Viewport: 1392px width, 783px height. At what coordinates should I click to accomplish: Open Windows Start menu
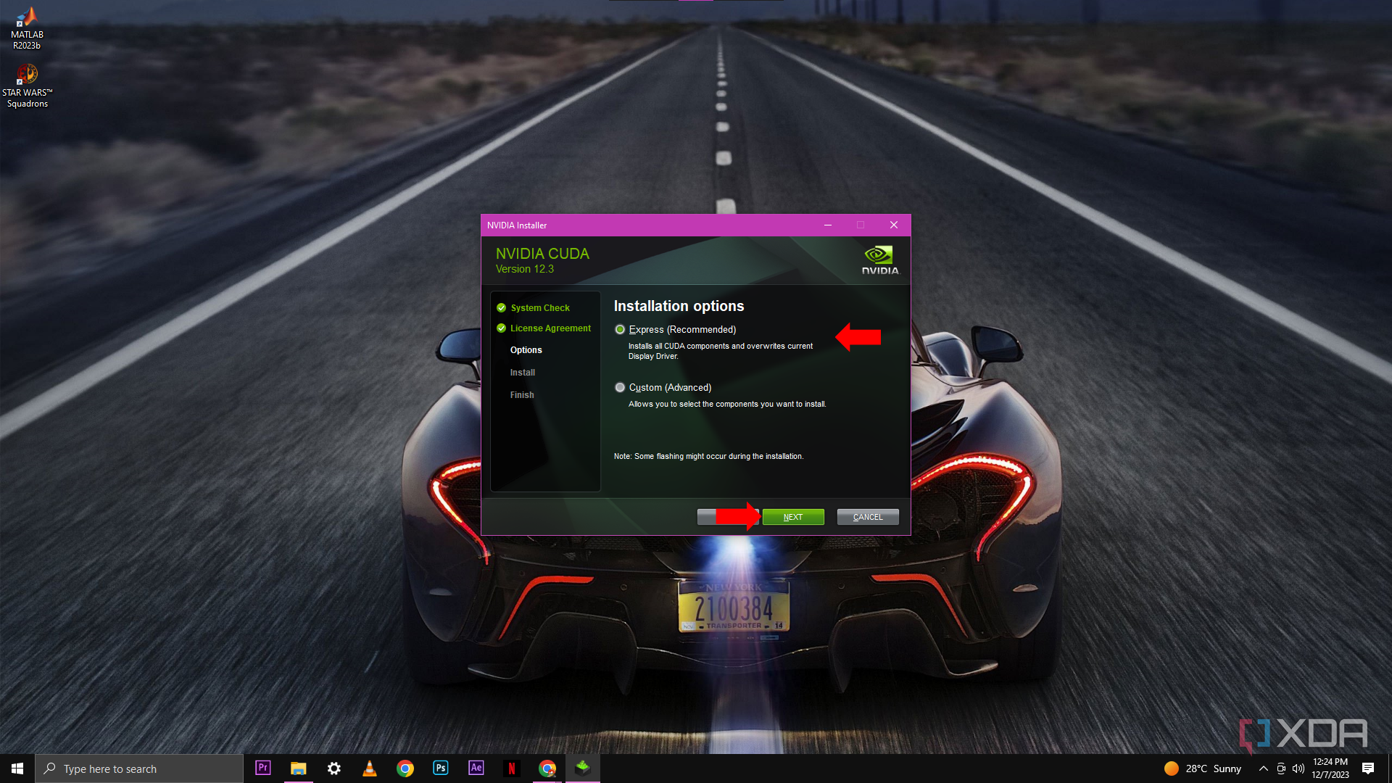click(x=17, y=768)
